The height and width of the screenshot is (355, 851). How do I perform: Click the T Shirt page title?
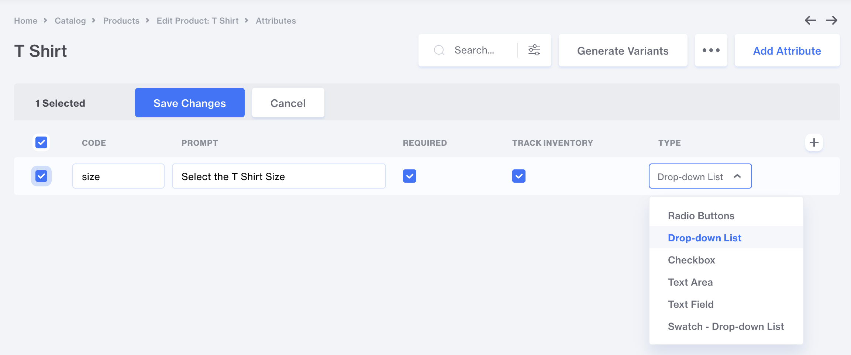pos(41,51)
